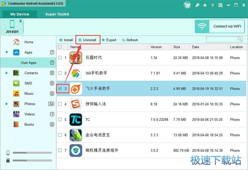Expand the Contacts tree arrow

coord(7,73)
